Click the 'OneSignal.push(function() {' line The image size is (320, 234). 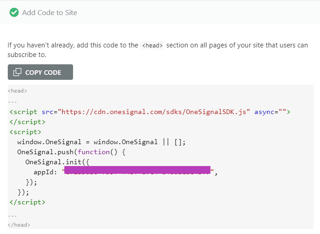click(x=71, y=152)
